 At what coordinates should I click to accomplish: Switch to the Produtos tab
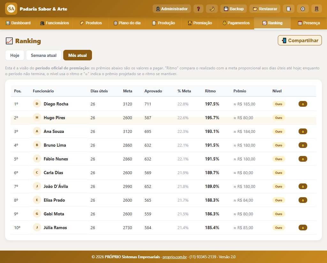pos(91,23)
